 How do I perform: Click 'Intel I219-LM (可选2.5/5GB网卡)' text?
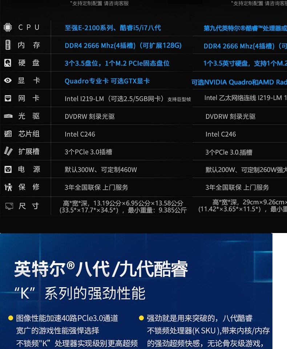[115, 99]
